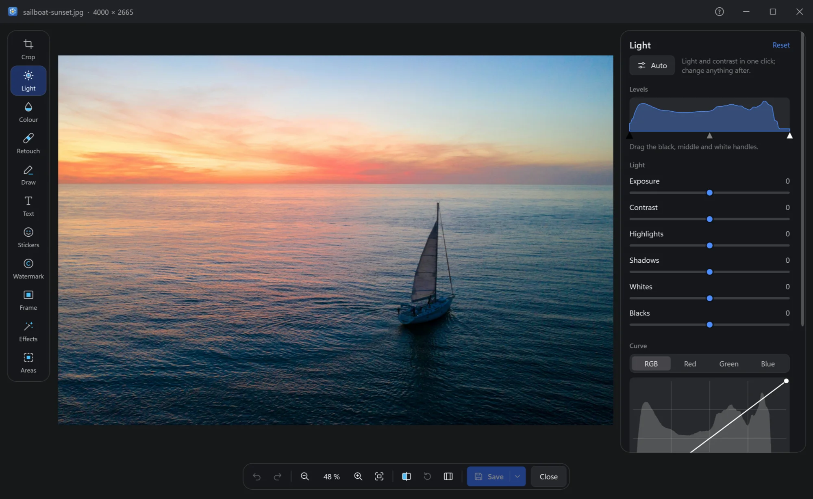Zoom out with the minus magnifier

[305, 477]
